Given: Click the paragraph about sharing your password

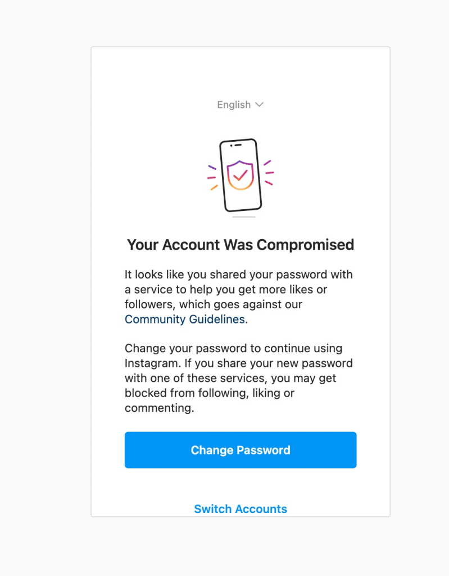Looking at the screenshot, I should tap(239, 290).
